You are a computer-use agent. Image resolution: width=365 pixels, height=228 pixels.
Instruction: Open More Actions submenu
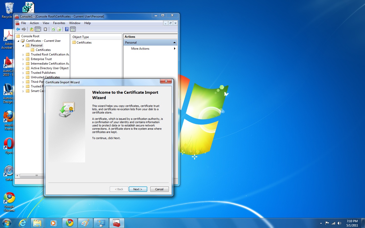pyautogui.click(x=150, y=49)
